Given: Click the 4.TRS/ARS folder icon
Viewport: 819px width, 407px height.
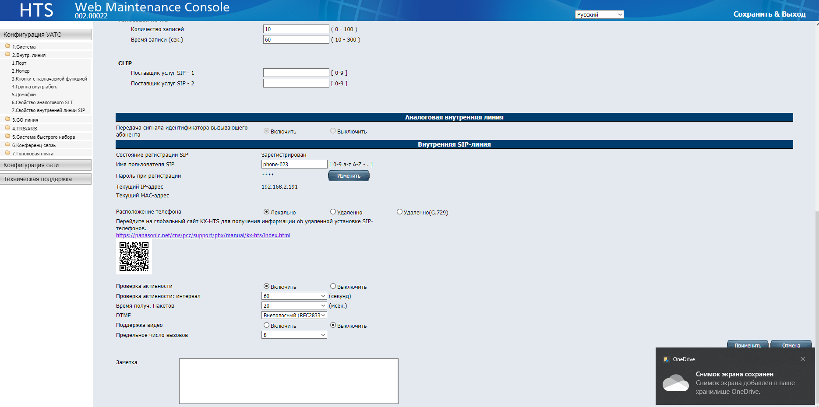Looking at the screenshot, I should (x=7, y=128).
